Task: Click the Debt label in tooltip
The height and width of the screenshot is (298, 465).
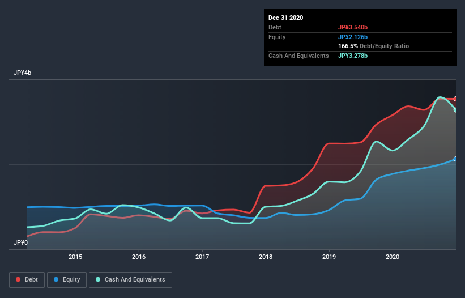Action: (x=275, y=27)
